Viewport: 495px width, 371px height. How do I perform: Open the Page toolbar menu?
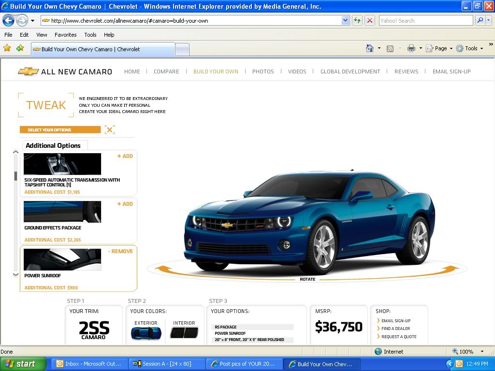439,48
